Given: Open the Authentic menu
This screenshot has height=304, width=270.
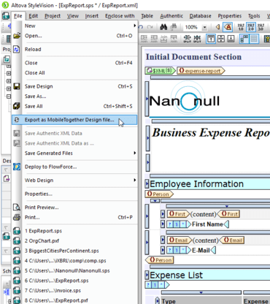Looking at the screenshot, I should pos(171,16).
